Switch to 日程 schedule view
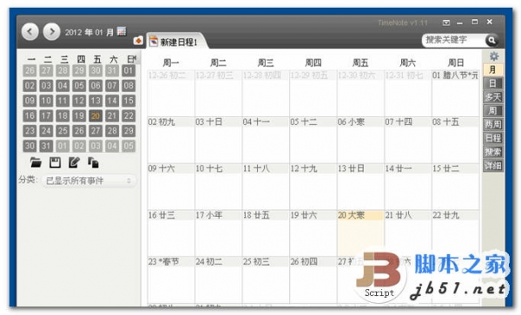Image resolution: width=521 pixels, height=315 pixels. coord(493,138)
